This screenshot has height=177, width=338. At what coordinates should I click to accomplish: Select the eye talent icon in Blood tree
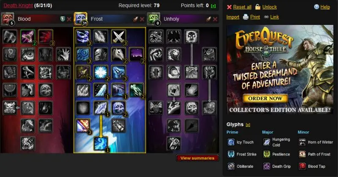pos(27,54)
